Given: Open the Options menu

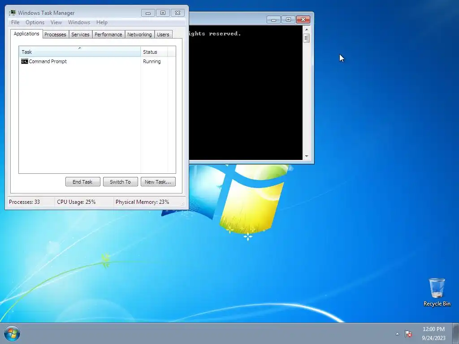Looking at the screenshot, I should [35, 22].
